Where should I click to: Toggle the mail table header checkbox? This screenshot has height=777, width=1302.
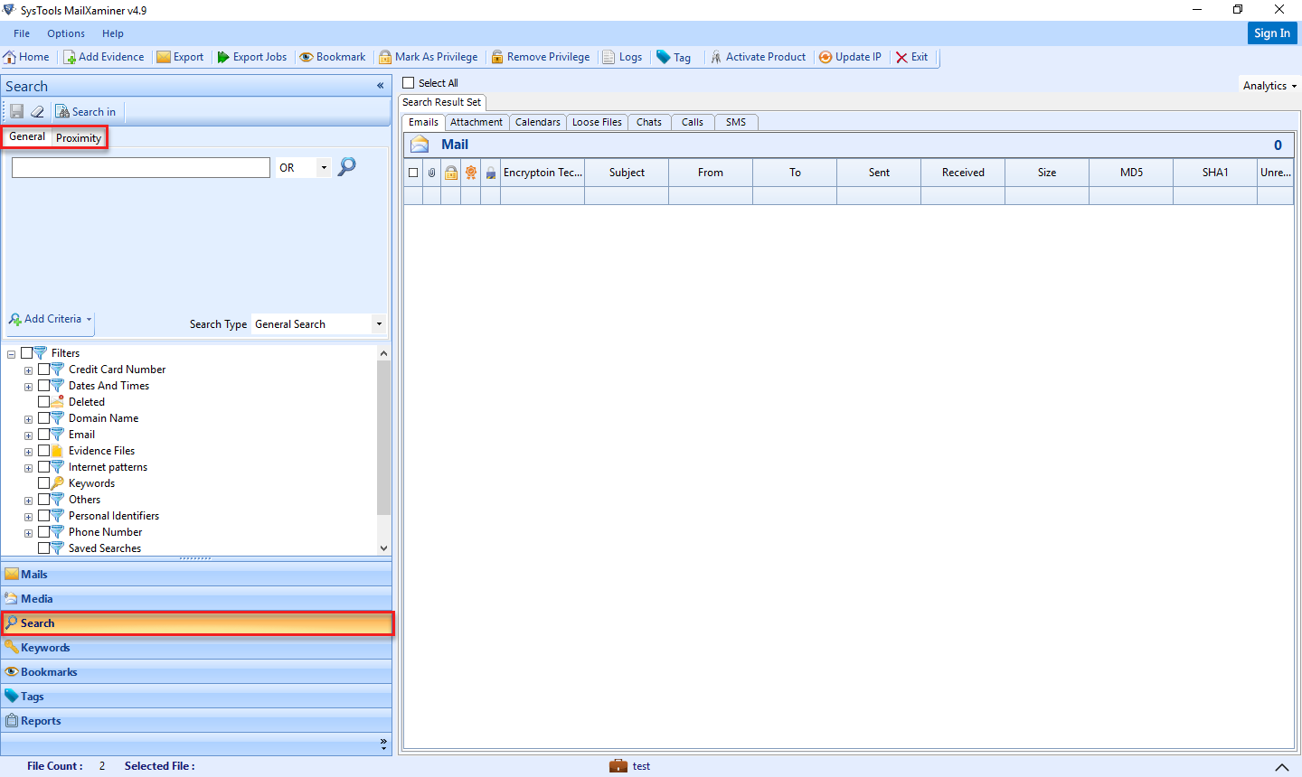(x=413, y=173)
